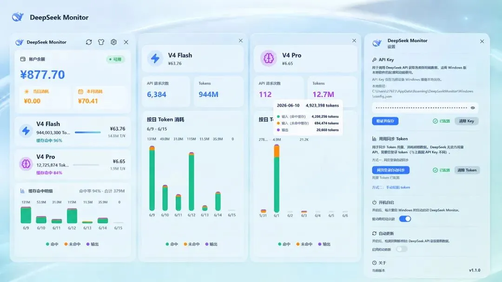Click the sun icon for daily consumption
This screenshot has height=282, width=502.
(26, 91)
